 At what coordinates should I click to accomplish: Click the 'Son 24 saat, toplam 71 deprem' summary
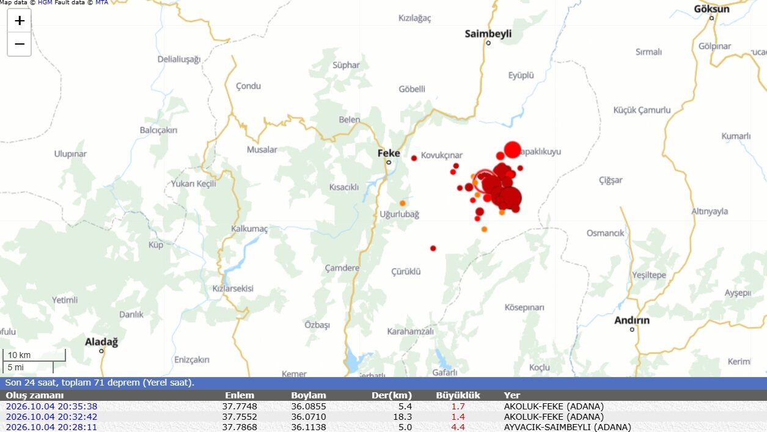[x=100, y=383]
